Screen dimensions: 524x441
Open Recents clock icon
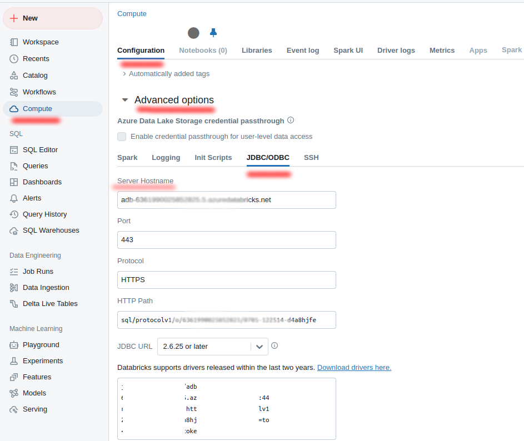[x=14, y=59]
